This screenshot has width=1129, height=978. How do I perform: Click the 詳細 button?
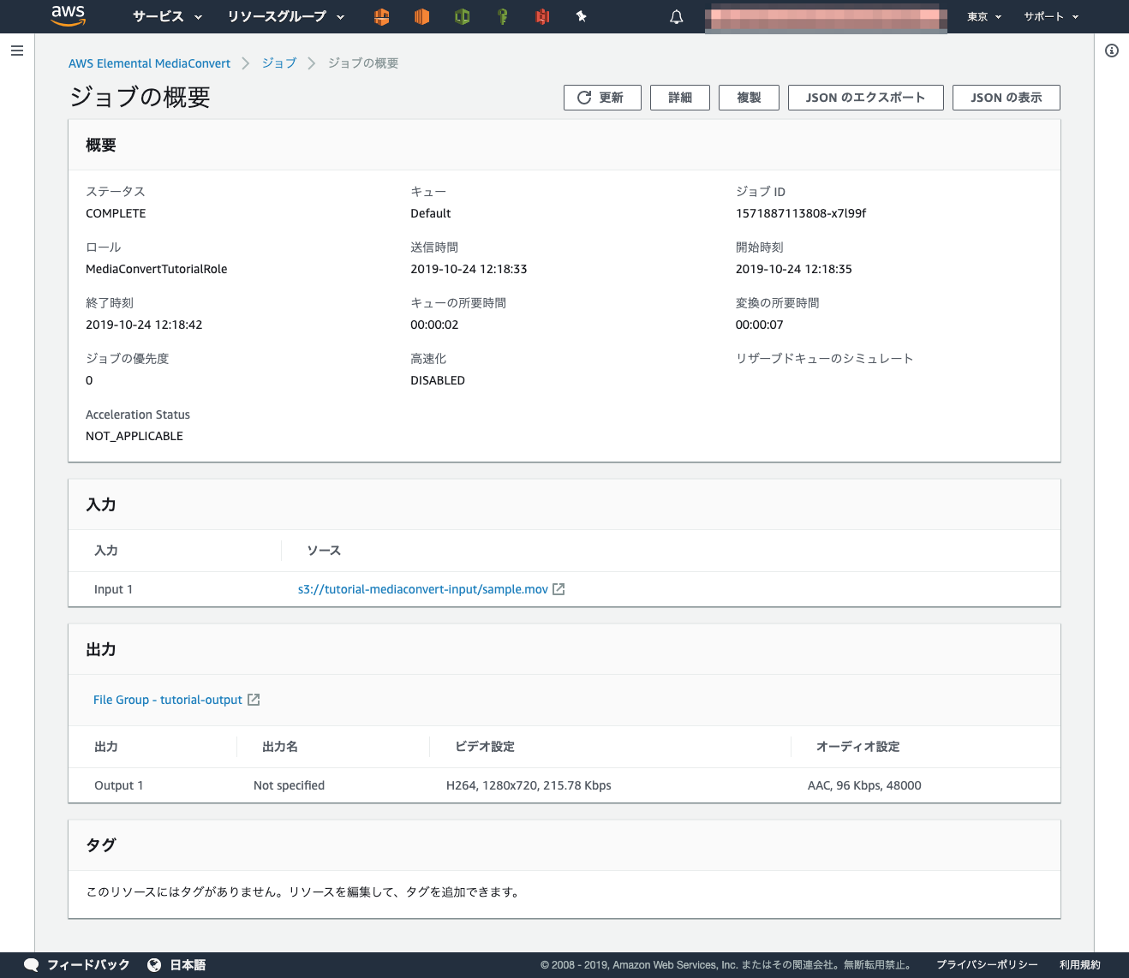tap(680, 98)
